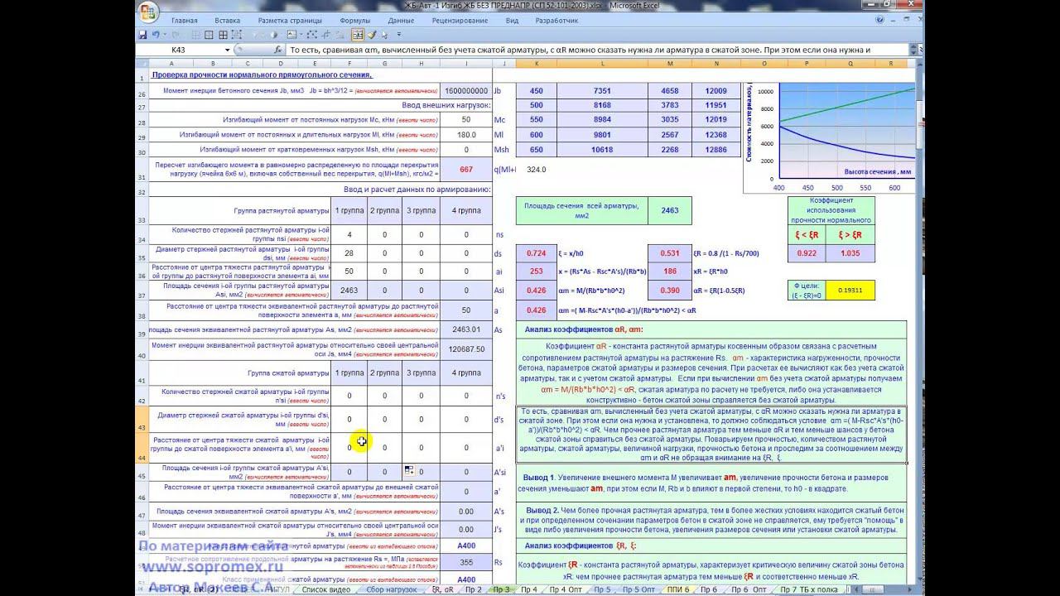Open the Разработчик ribbon tab

556,20
